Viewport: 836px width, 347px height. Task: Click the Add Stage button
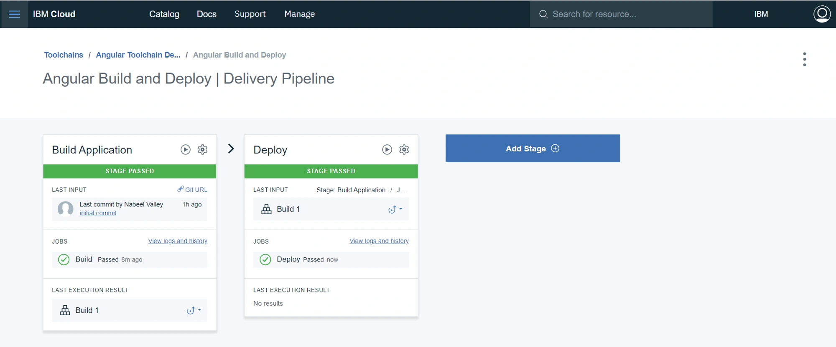click(x=533, y=148)
